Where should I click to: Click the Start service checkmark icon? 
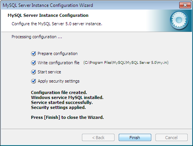33,72
